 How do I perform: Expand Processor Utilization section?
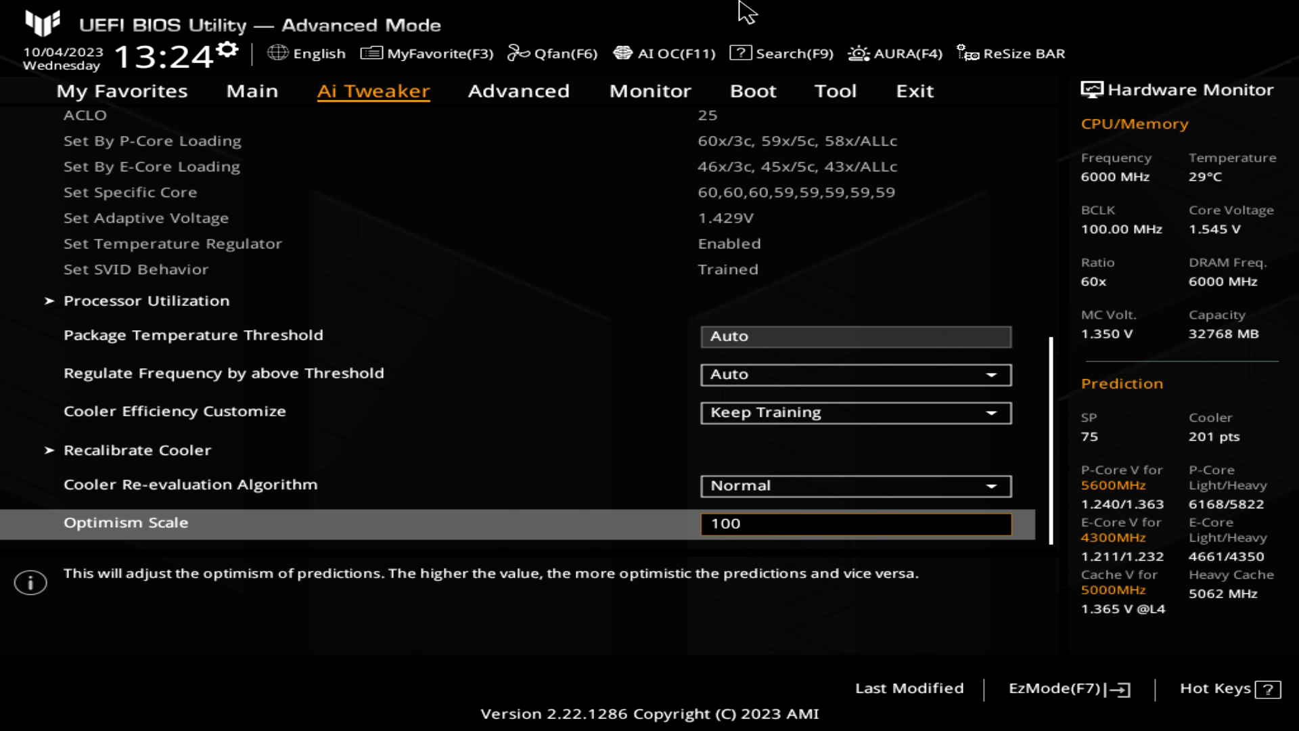pyautogui.click(x=145, y=301)
